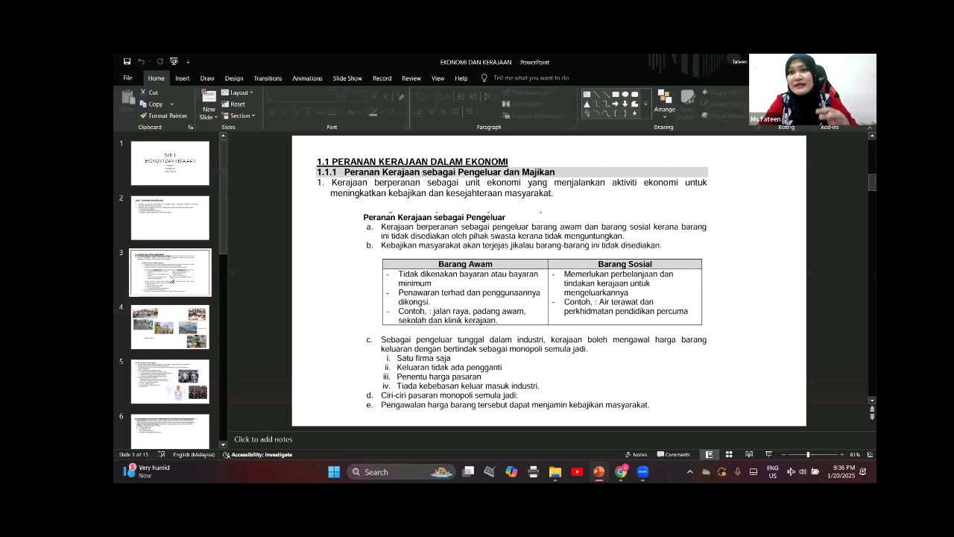Viewport: 954px width, 537px height.
Task: Click the 81% zoom level
Action: pyautogui.click(x=855, y=454)
